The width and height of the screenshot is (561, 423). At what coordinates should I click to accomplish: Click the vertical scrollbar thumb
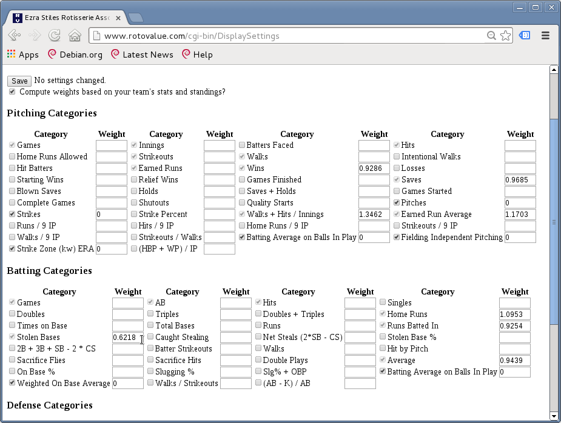tap(554, 222)
